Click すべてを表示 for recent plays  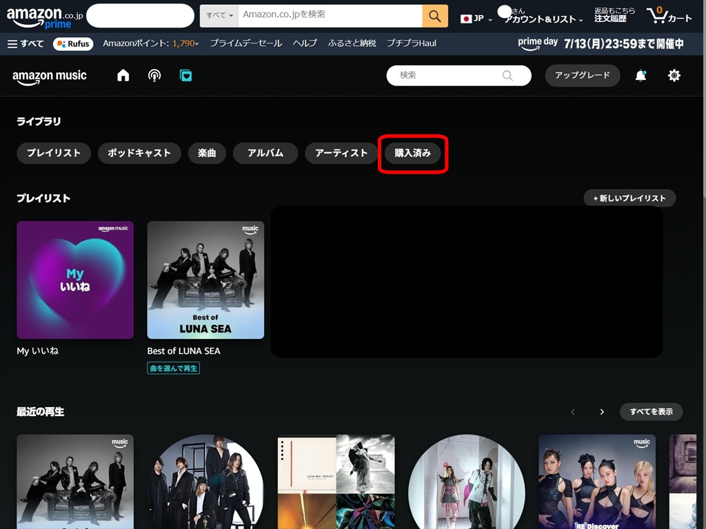point(651,412)
